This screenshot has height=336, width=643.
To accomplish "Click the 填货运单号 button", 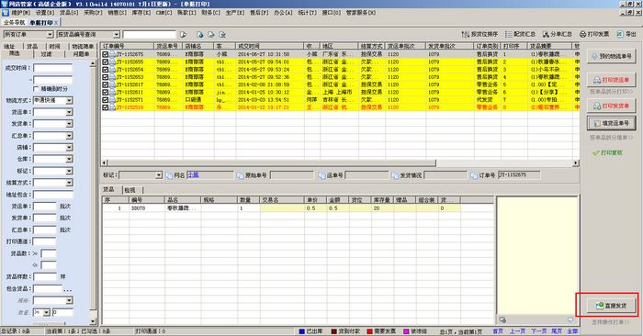I will click(x=612, y=123).
